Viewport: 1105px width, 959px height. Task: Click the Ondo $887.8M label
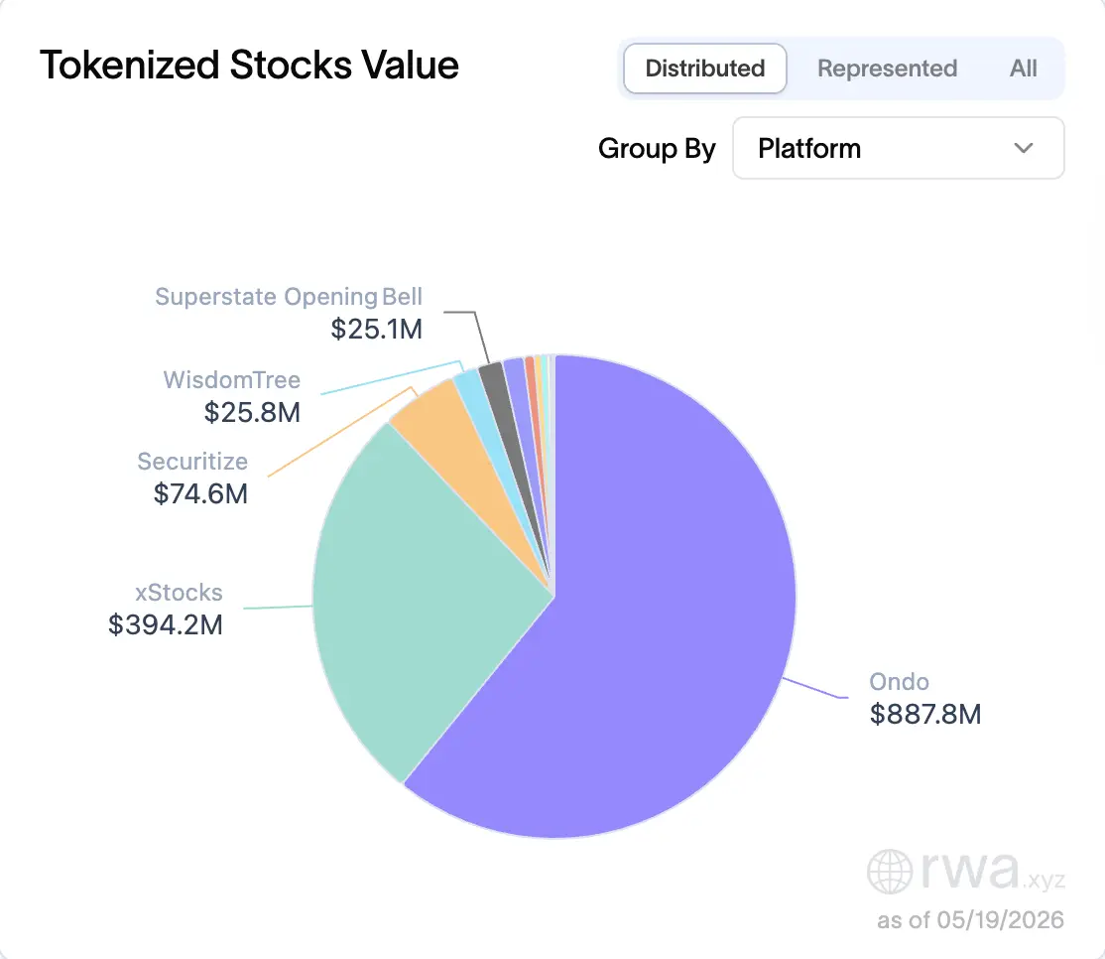(x=924, y=698)
